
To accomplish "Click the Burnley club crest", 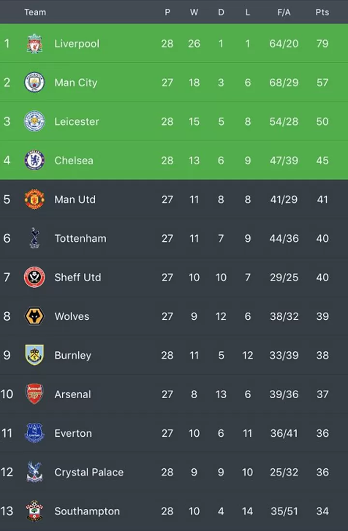I will click(35, 355).
